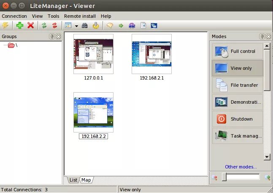Select the 192.168.2.1 connection thumbnail
The width and height of the screenshot is (273, 193).
pyautogui.click(x=151, y=54)
